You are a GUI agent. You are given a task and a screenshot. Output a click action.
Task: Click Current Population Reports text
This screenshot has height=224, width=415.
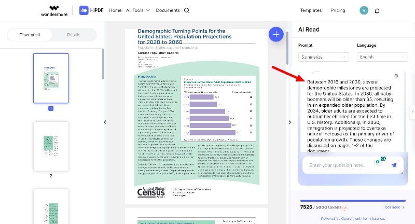pyautogui.click(x=158, y=52)
